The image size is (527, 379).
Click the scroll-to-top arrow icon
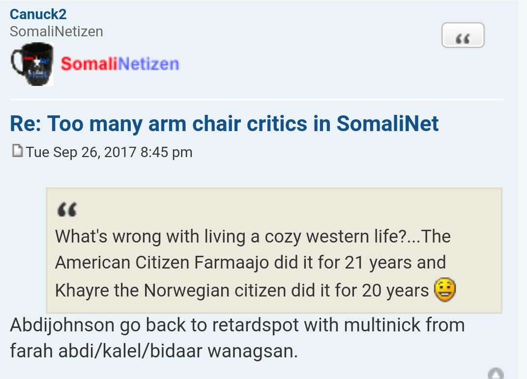point(496,374)
